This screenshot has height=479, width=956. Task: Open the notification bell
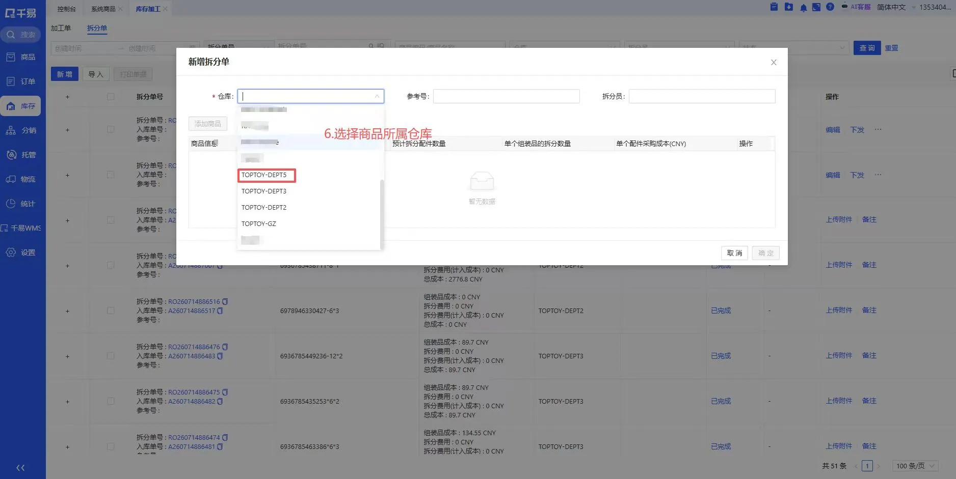tap(804, 8)
